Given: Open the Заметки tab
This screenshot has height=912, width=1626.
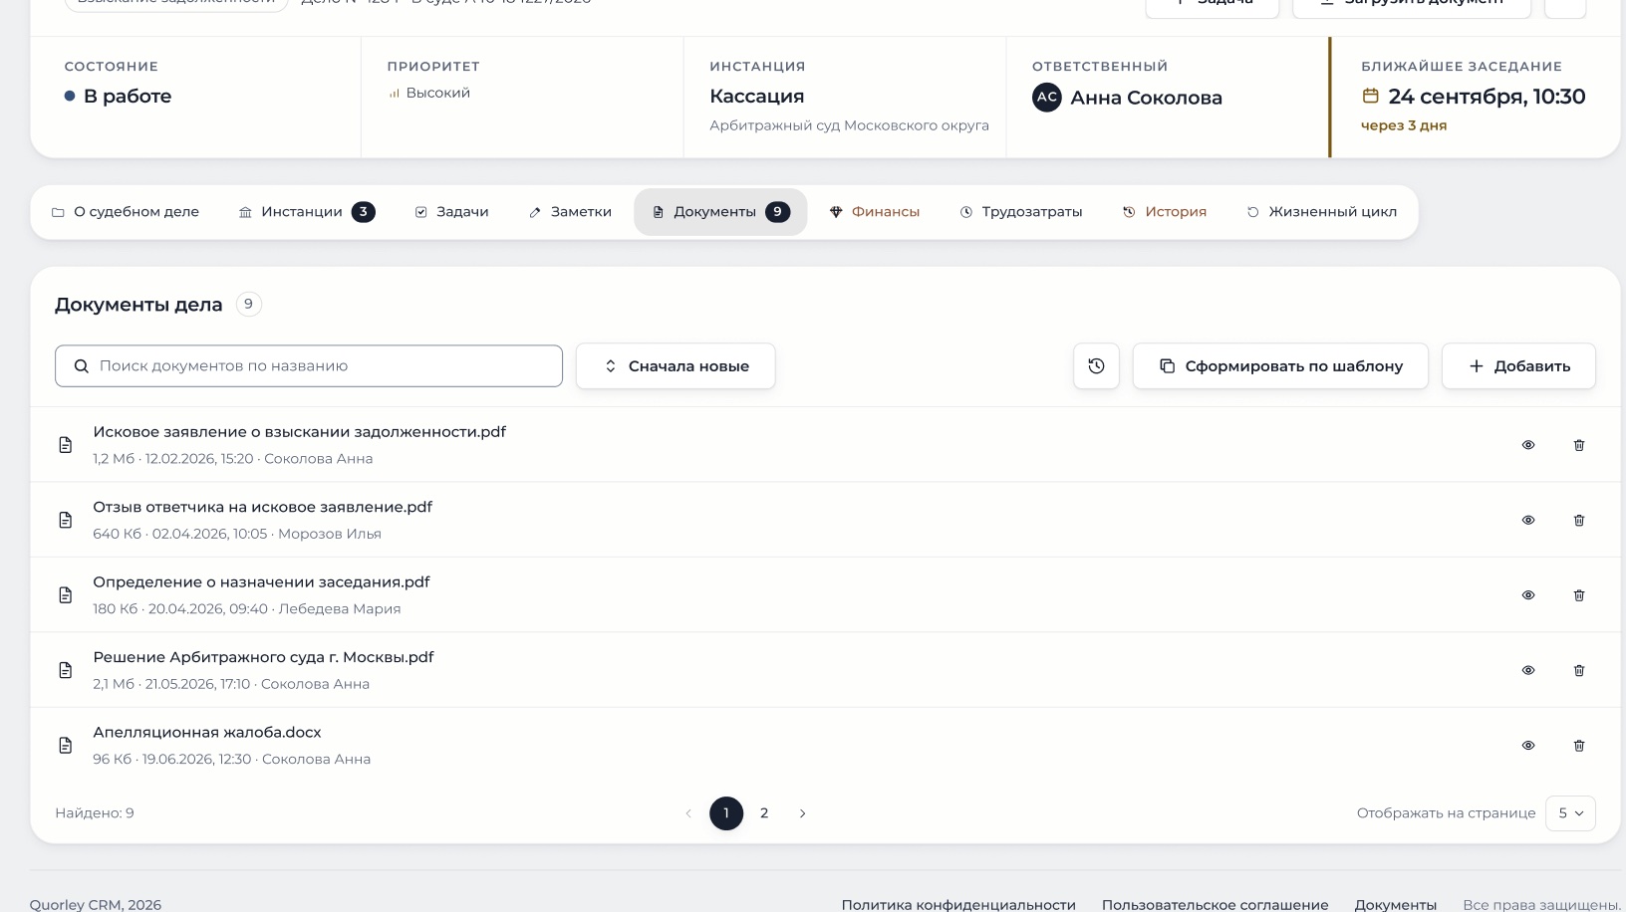Looking at the screenshot, I should [x=570, y=212].
